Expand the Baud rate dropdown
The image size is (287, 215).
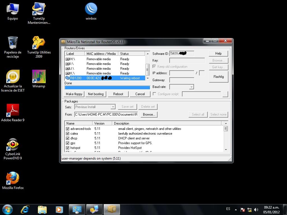coord(191,87)
